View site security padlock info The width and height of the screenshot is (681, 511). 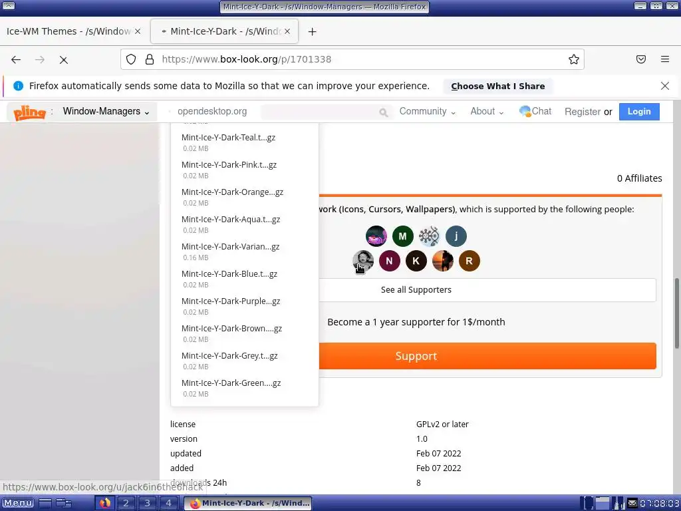[x=150, y=59]
